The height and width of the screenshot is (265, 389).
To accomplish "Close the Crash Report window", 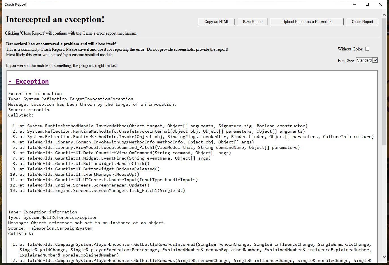I will click(x=380, y=4).
